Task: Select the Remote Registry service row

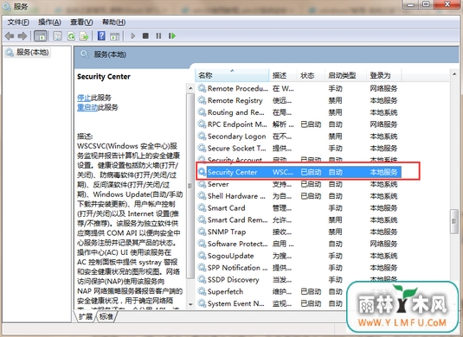Action: click(x=299, y=100)
